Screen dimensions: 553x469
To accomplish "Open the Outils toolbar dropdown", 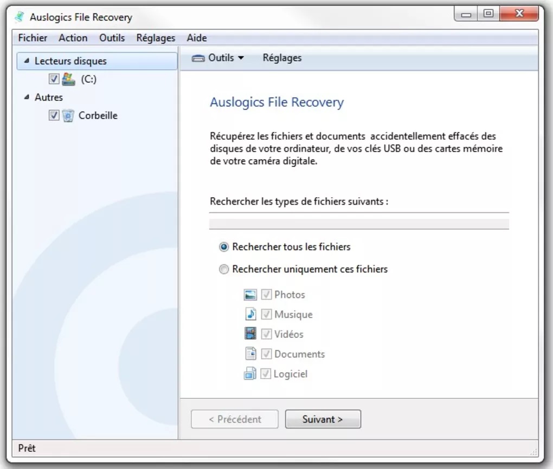I will [x=218, y=58].
